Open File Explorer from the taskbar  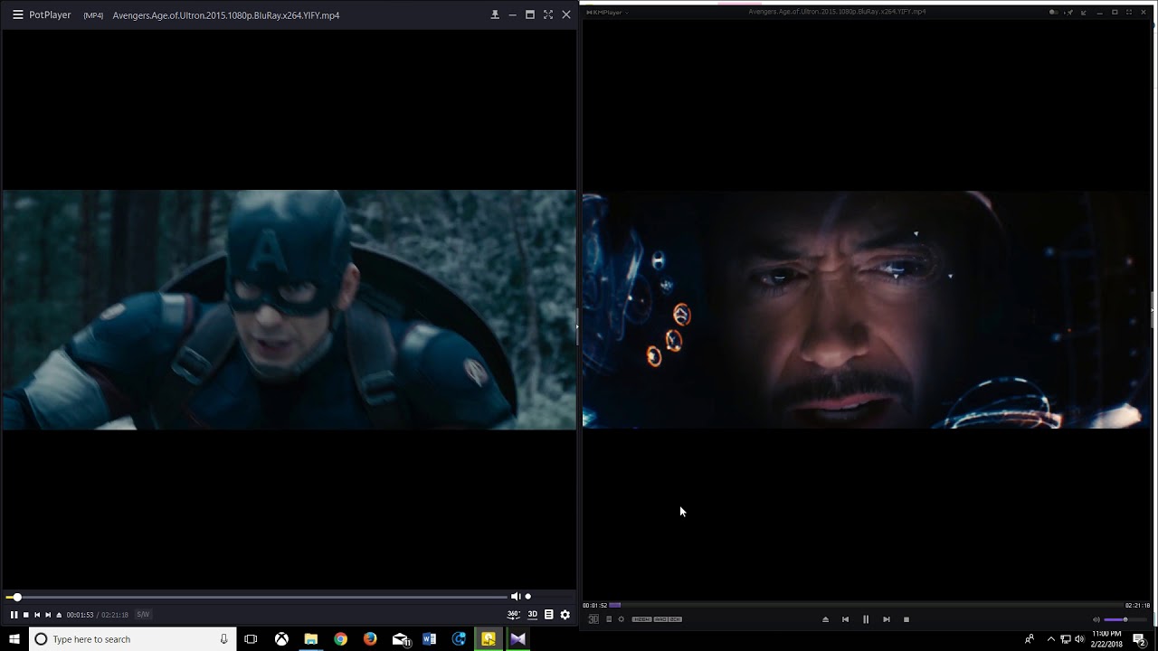[311, 639]
